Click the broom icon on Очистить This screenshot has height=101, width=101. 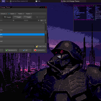point(37,46)
